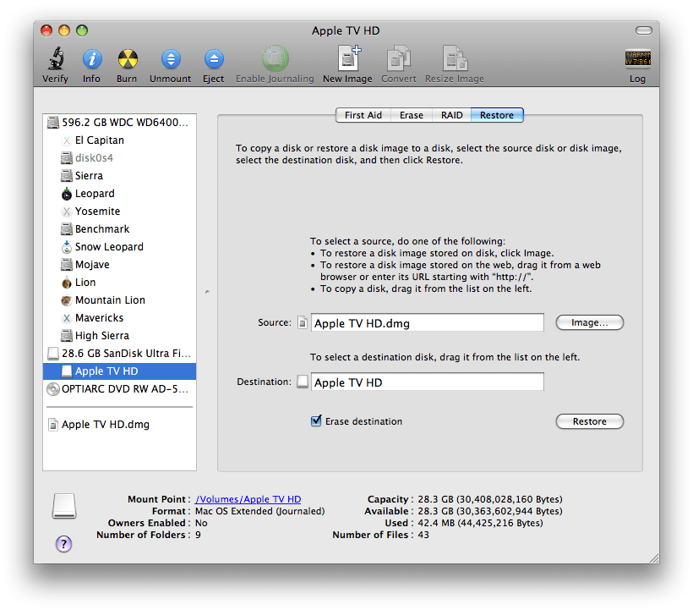Click the Image... button to choose source
The height and width of the screenshot is (610, 693).
tap(589, 322)
